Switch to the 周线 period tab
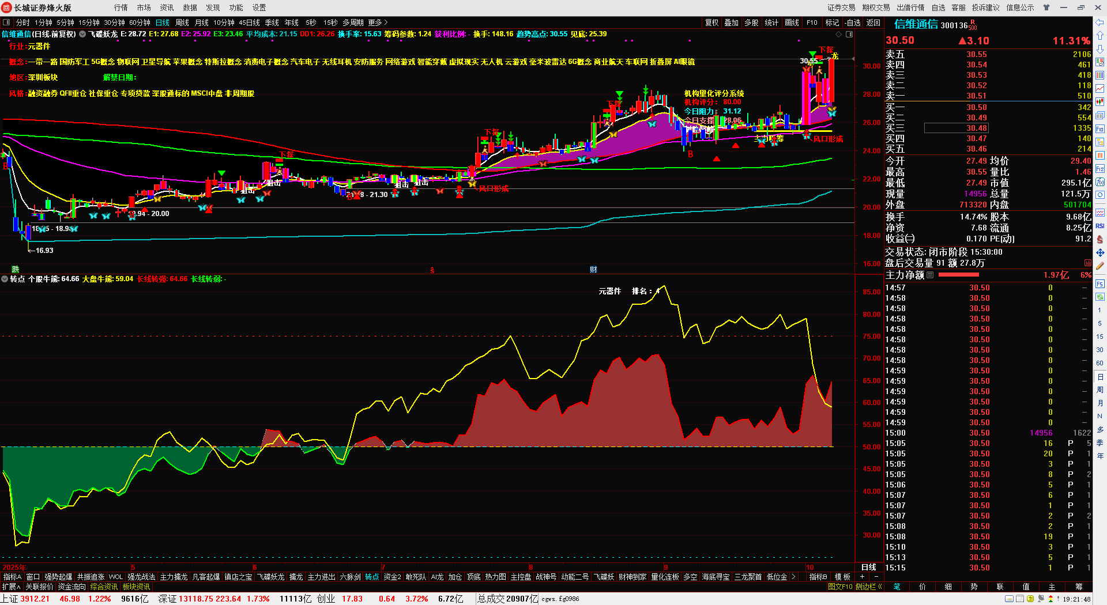The image size is (1107, 605). pyautogui.click(x=182, y=22)
